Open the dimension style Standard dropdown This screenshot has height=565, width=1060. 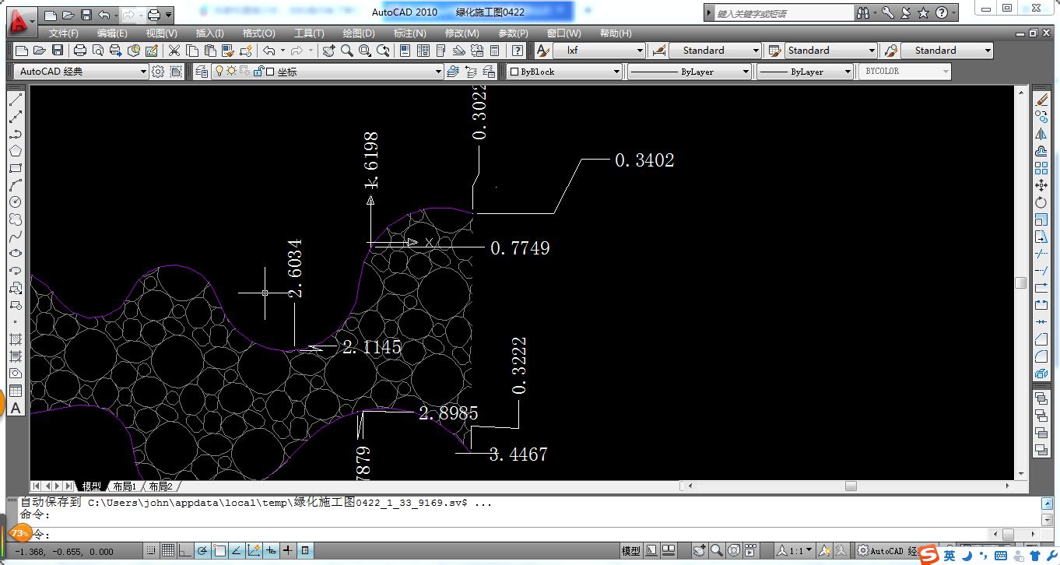[x=715, y=51]
